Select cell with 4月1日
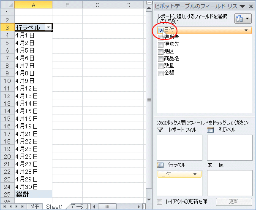The height and width of the screenshot is (210, 256). click(33, 35)
